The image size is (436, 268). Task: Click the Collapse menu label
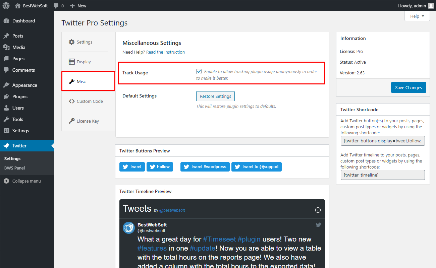coord(26,181)
